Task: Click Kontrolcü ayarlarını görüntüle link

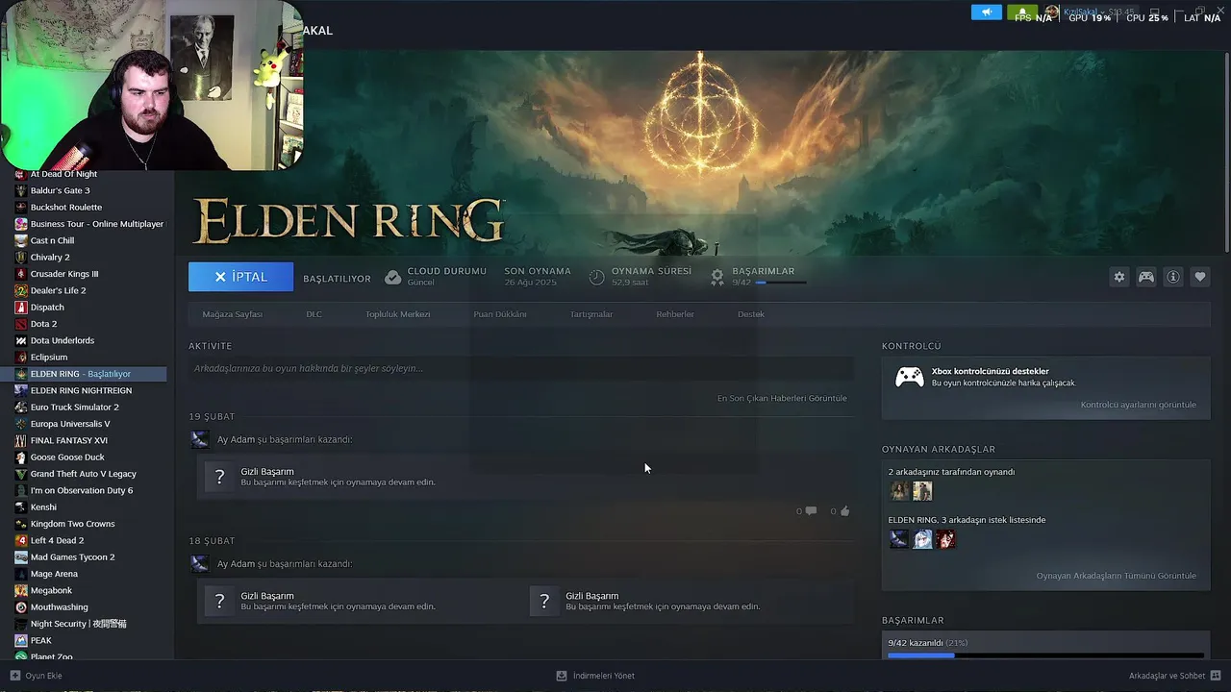Action: pyautogui.click(x=1138, y=405)
